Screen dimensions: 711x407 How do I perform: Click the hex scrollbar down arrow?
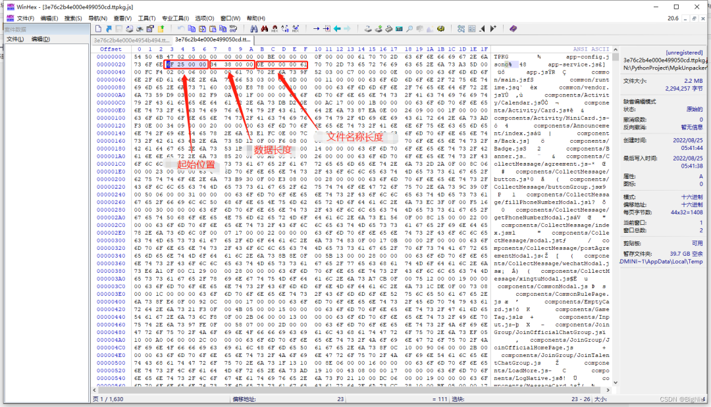616,383
